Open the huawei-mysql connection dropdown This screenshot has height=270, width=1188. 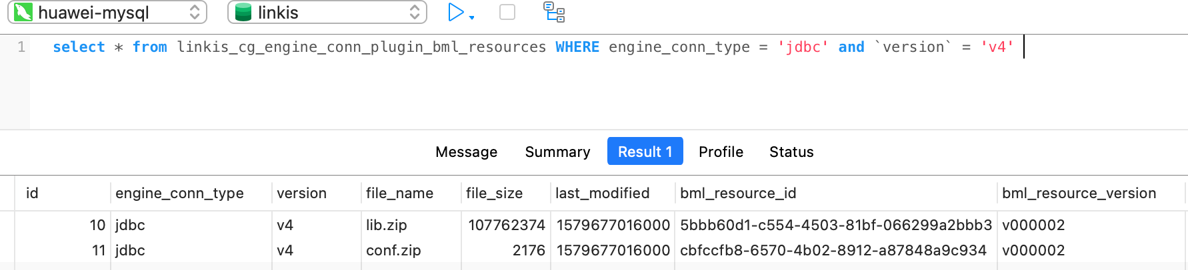tap(194, 13)
